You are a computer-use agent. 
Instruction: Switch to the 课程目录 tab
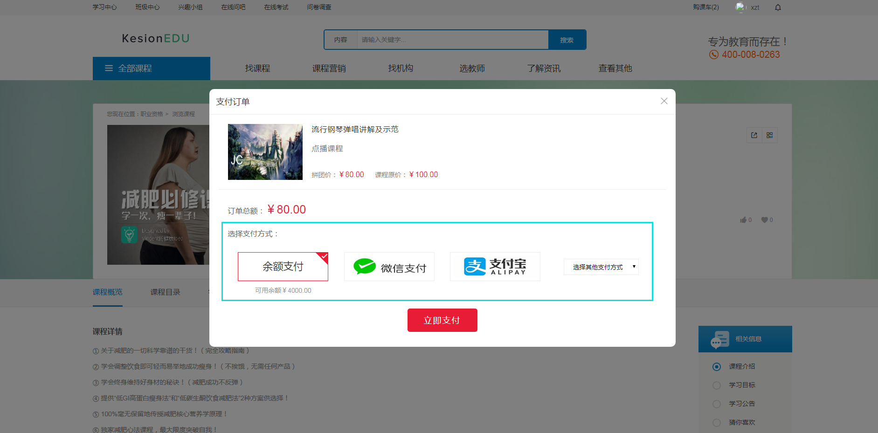click(165, 292)
